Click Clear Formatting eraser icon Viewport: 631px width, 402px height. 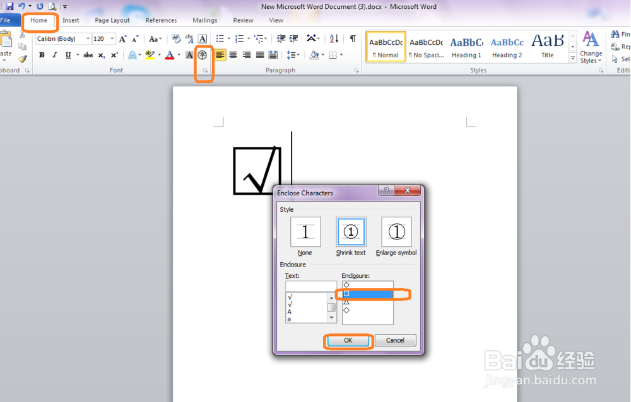(x=176, y=38)
